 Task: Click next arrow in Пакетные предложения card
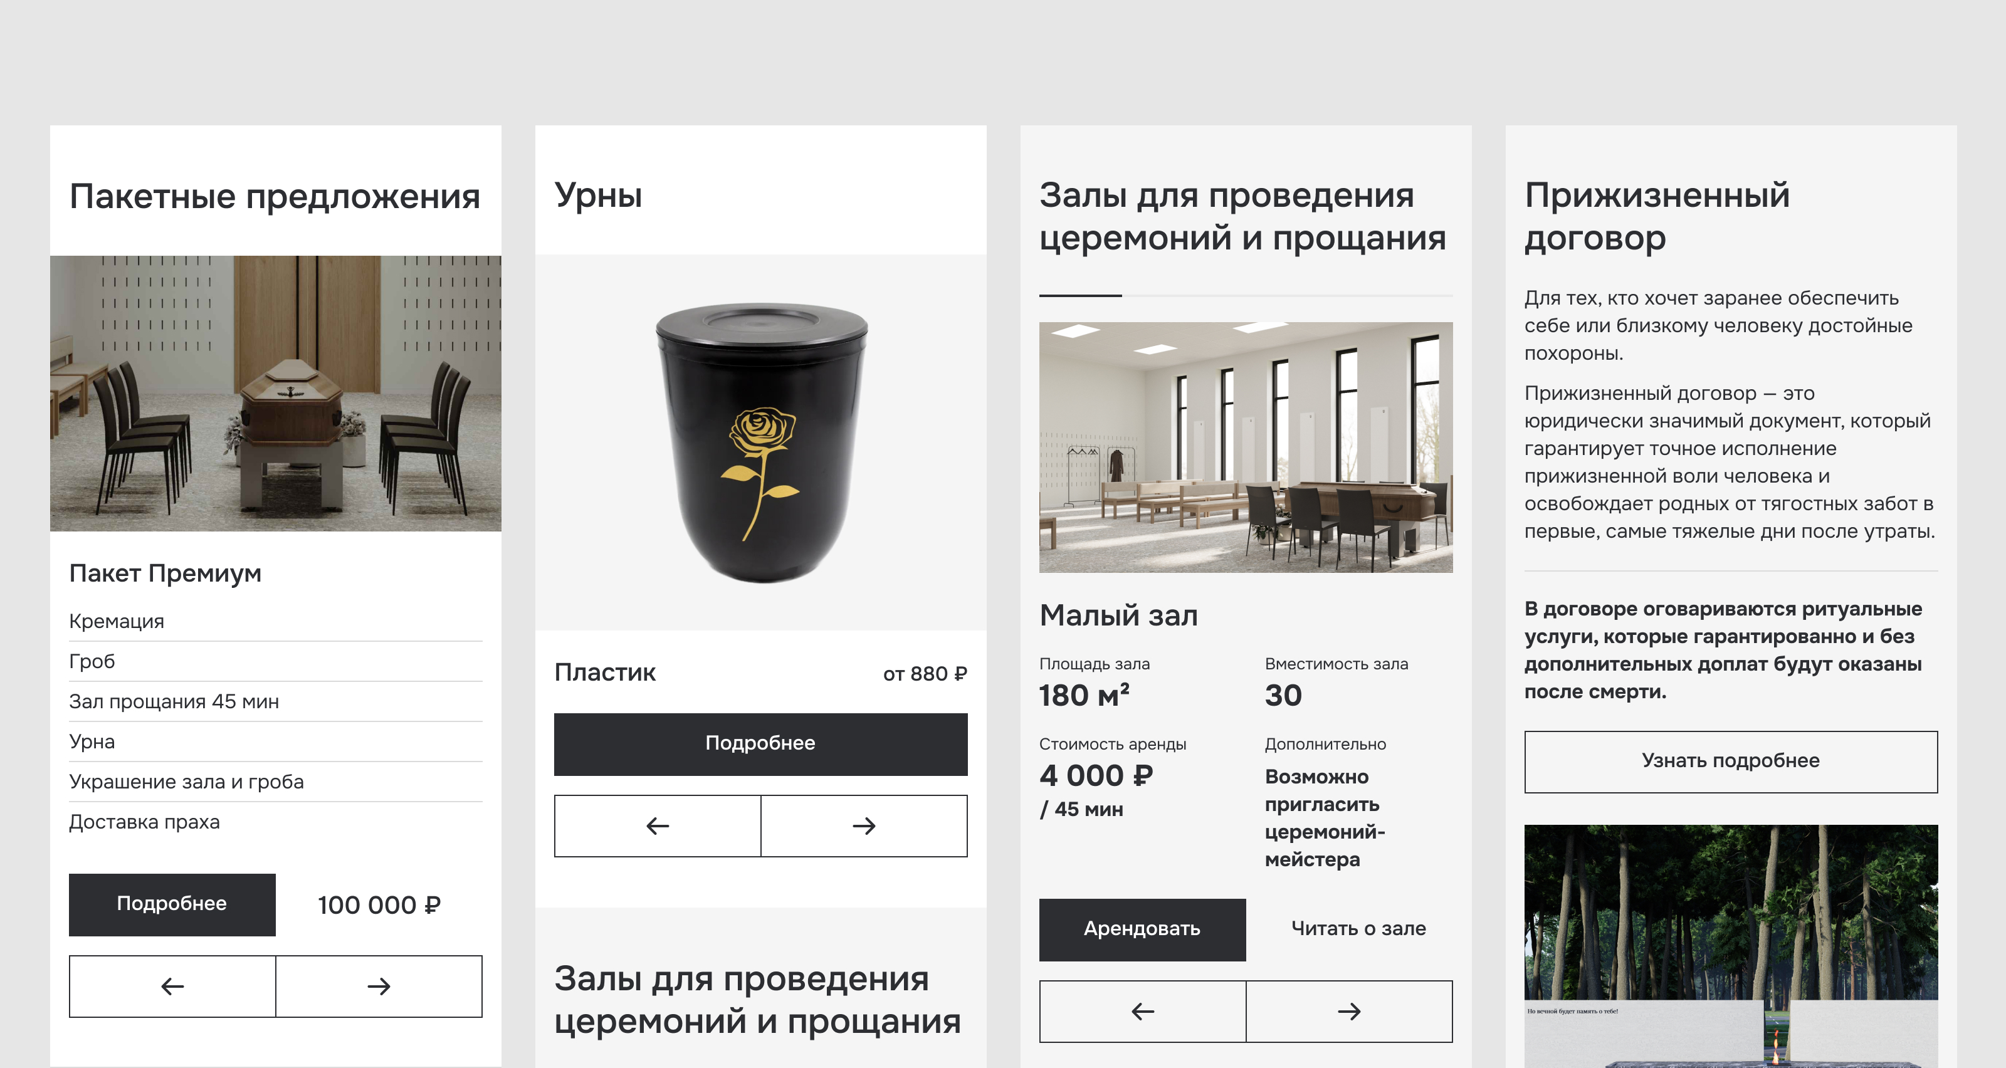(x=379, y=987)
